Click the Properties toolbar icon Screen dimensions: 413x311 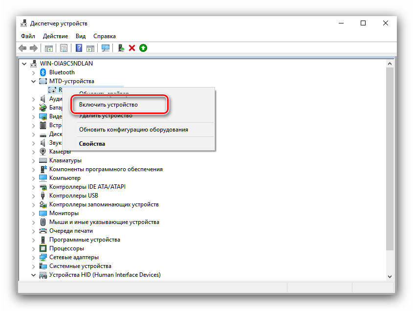[x=64, y=48]
